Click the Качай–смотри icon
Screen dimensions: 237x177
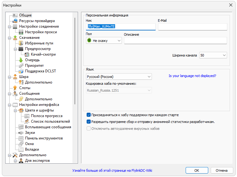tap(27, 54)
